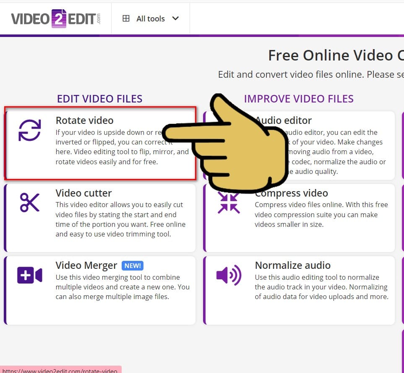This screenshot has width=404, height=373.
Task: Open the Compress video title link
Action: coord(292,193)
